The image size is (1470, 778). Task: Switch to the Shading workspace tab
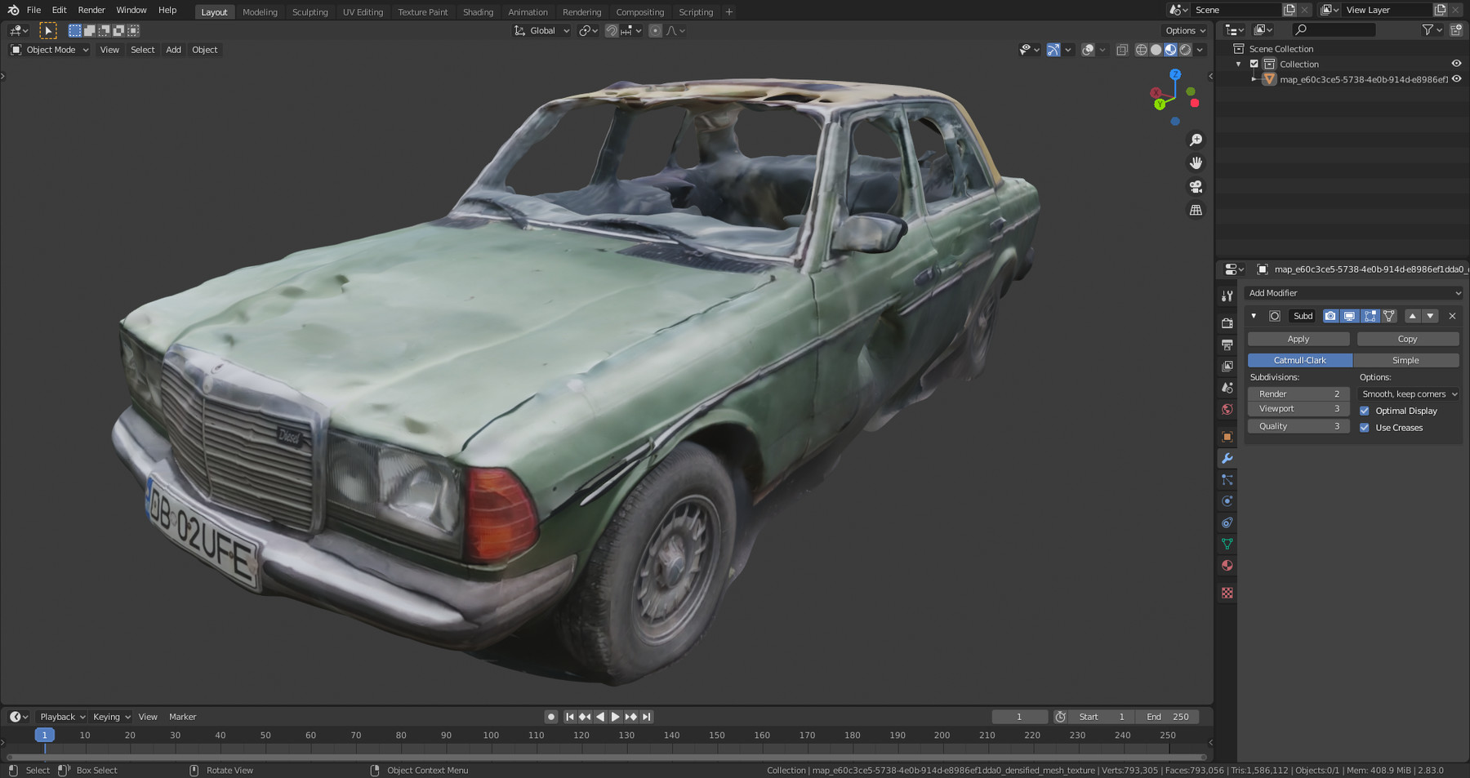(478, 11)
